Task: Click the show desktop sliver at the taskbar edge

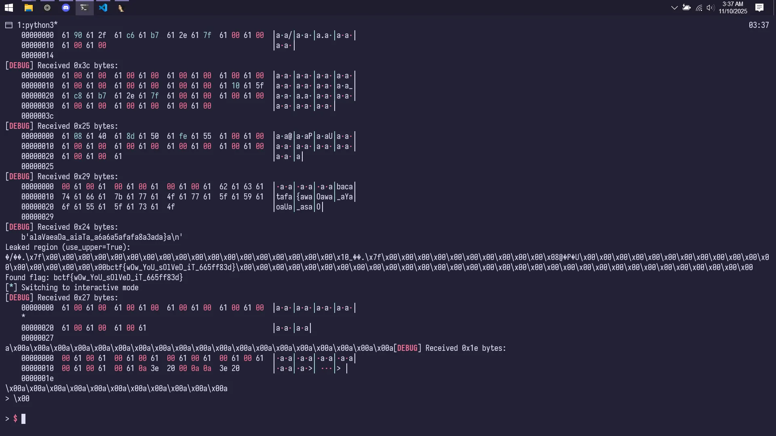Action: tap(774, 8)
